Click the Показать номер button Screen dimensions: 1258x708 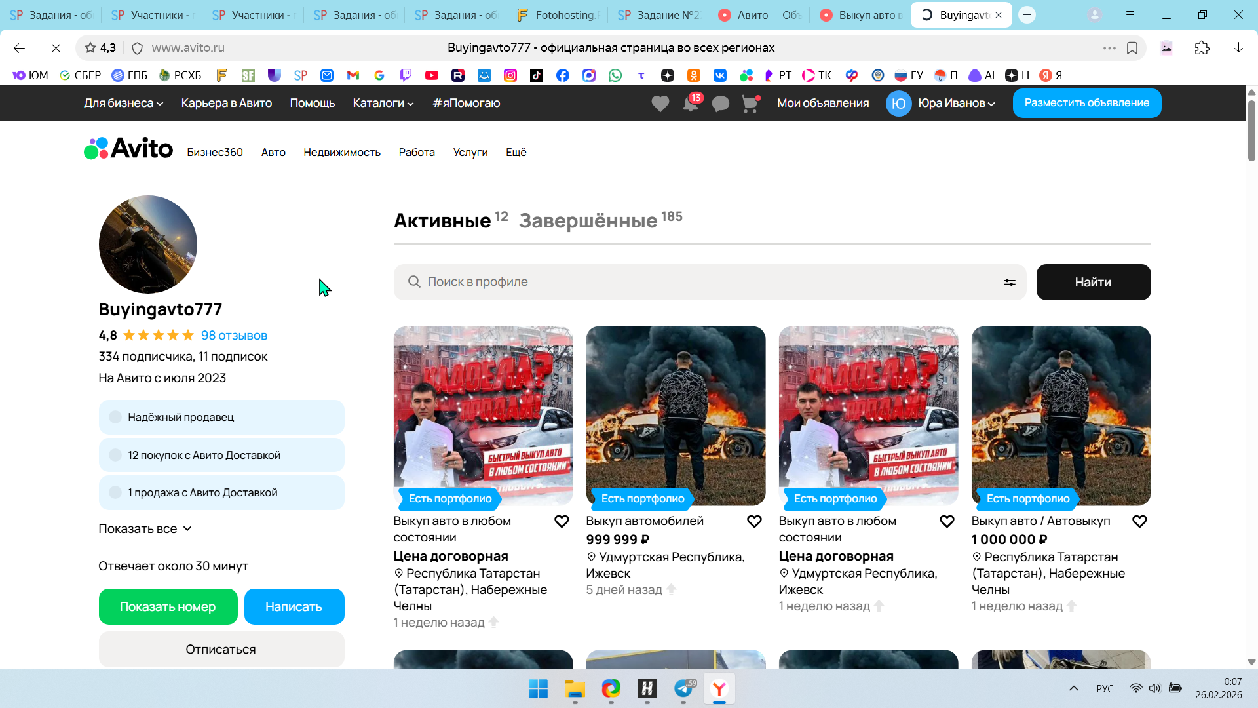168,606
